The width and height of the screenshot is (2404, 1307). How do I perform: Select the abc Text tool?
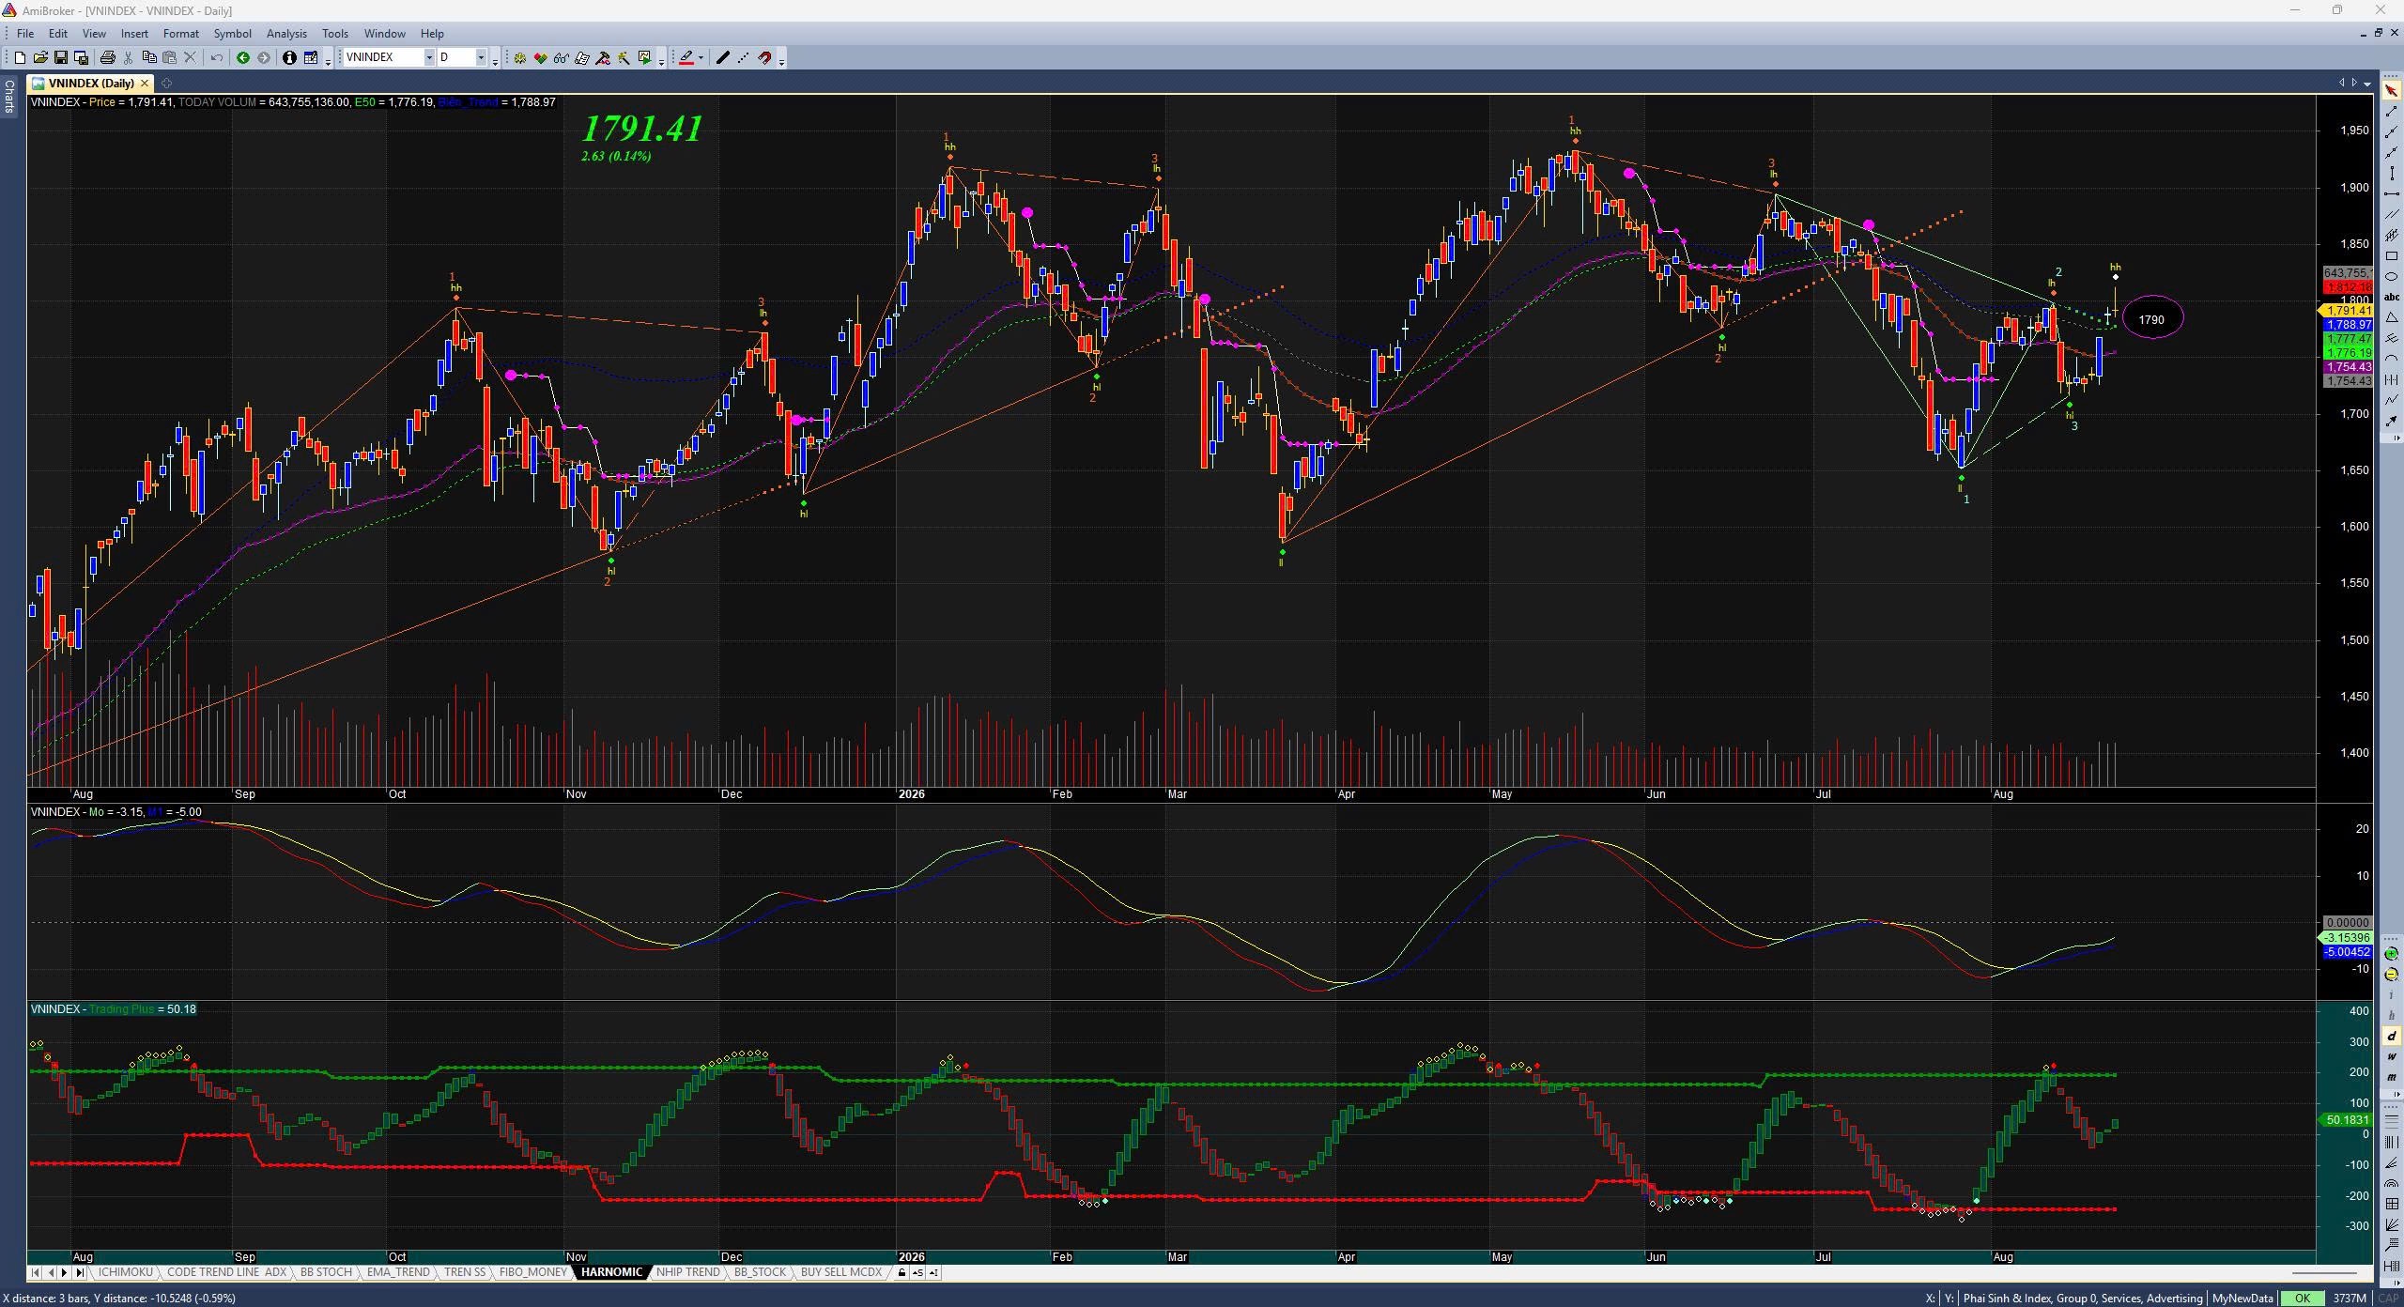click(2391, 298)
